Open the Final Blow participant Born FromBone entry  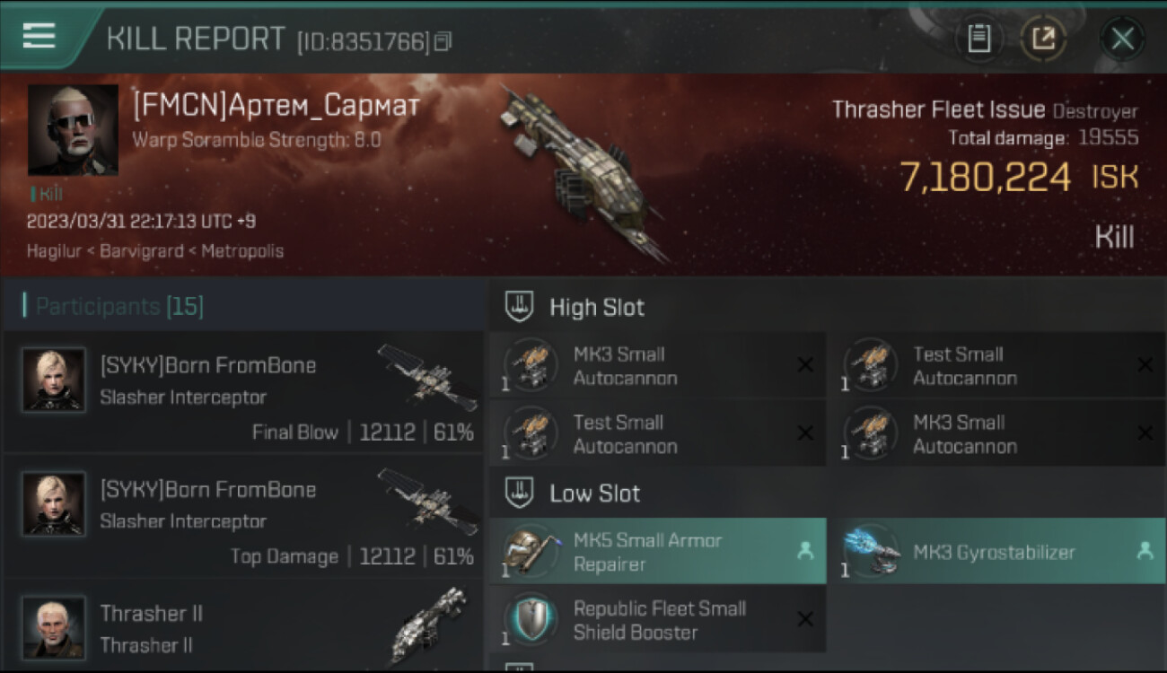pos(242,392)
